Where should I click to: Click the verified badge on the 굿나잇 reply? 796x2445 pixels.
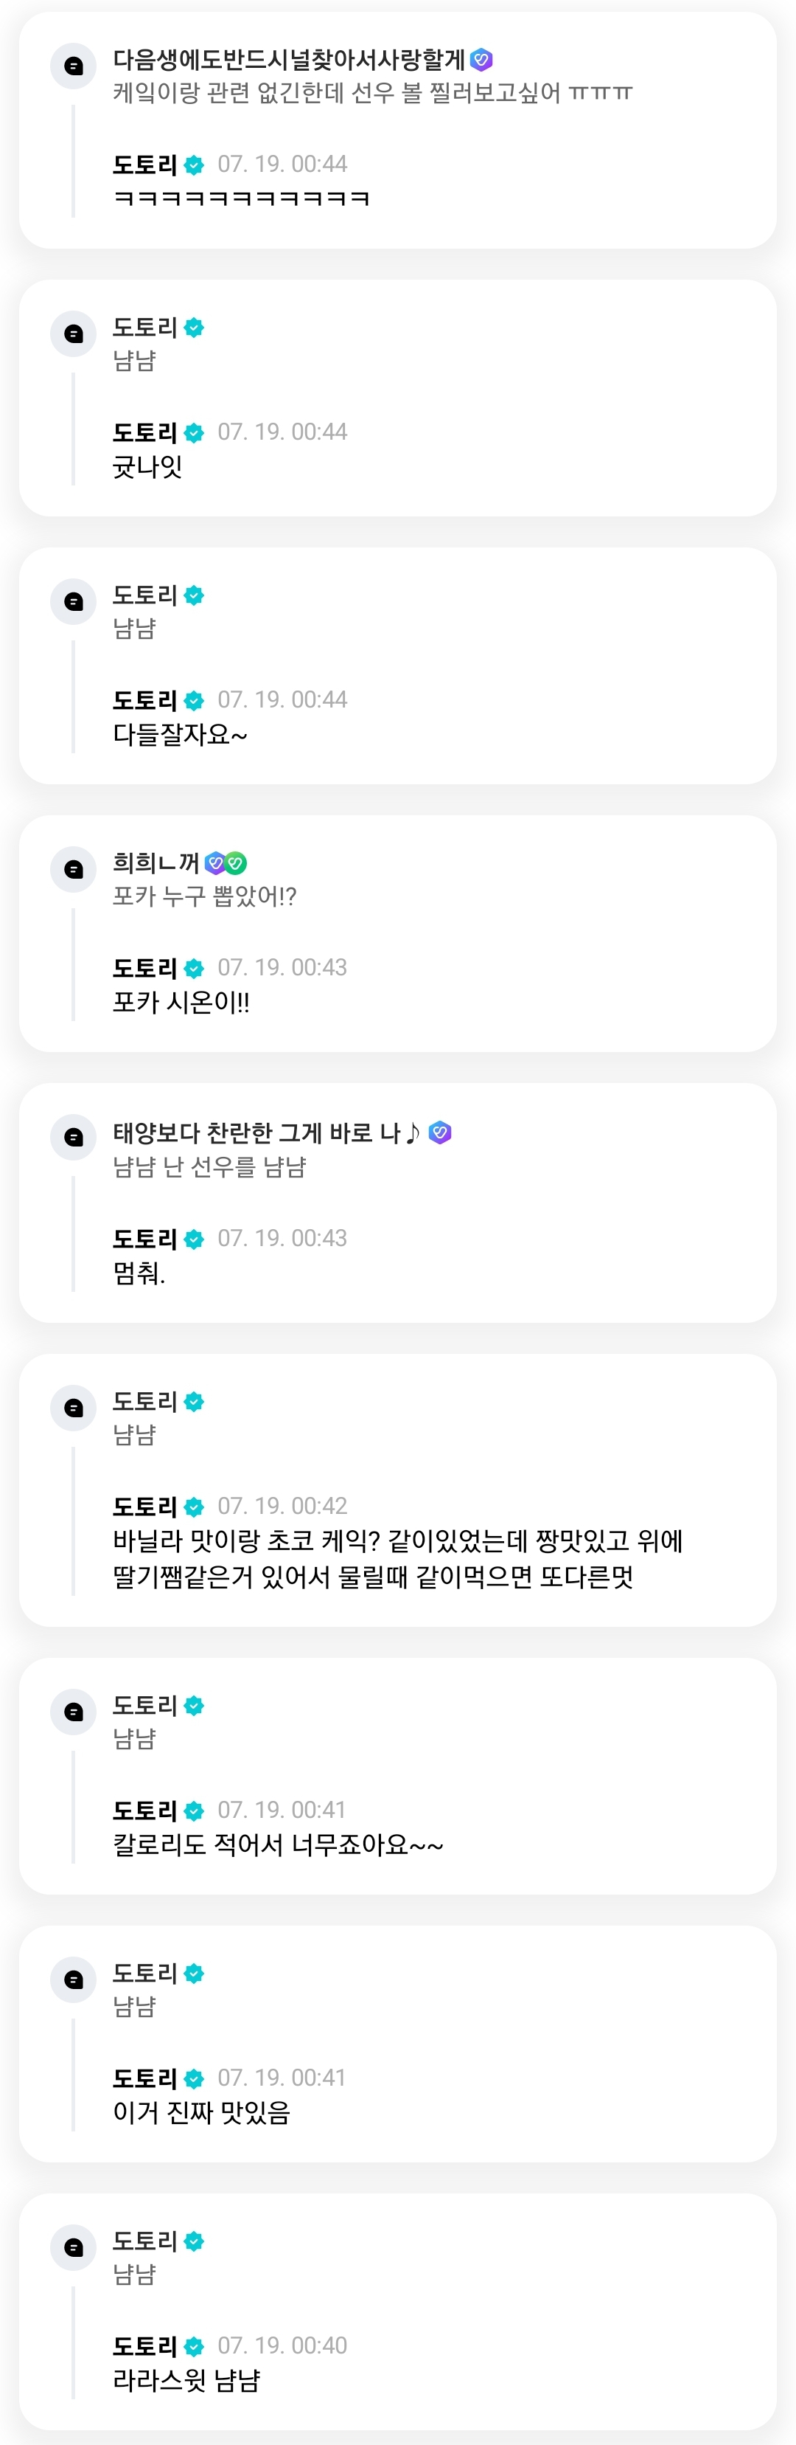pos(195,433)
